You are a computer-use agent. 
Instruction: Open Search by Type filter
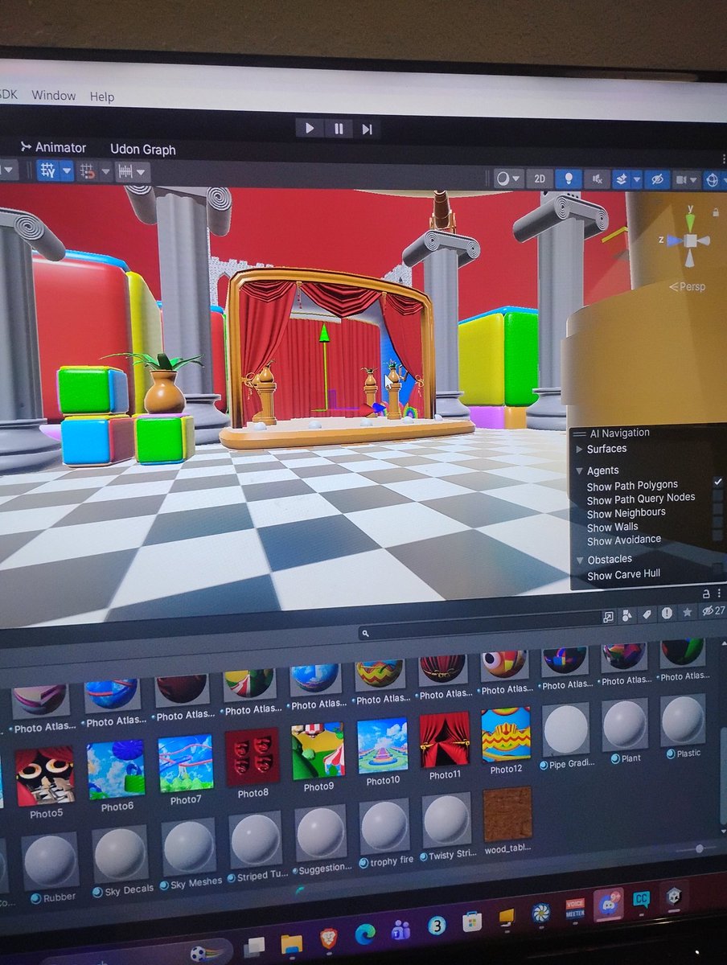628,616
